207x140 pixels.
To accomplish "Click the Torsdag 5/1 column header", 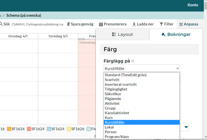I will coord(58,36).
